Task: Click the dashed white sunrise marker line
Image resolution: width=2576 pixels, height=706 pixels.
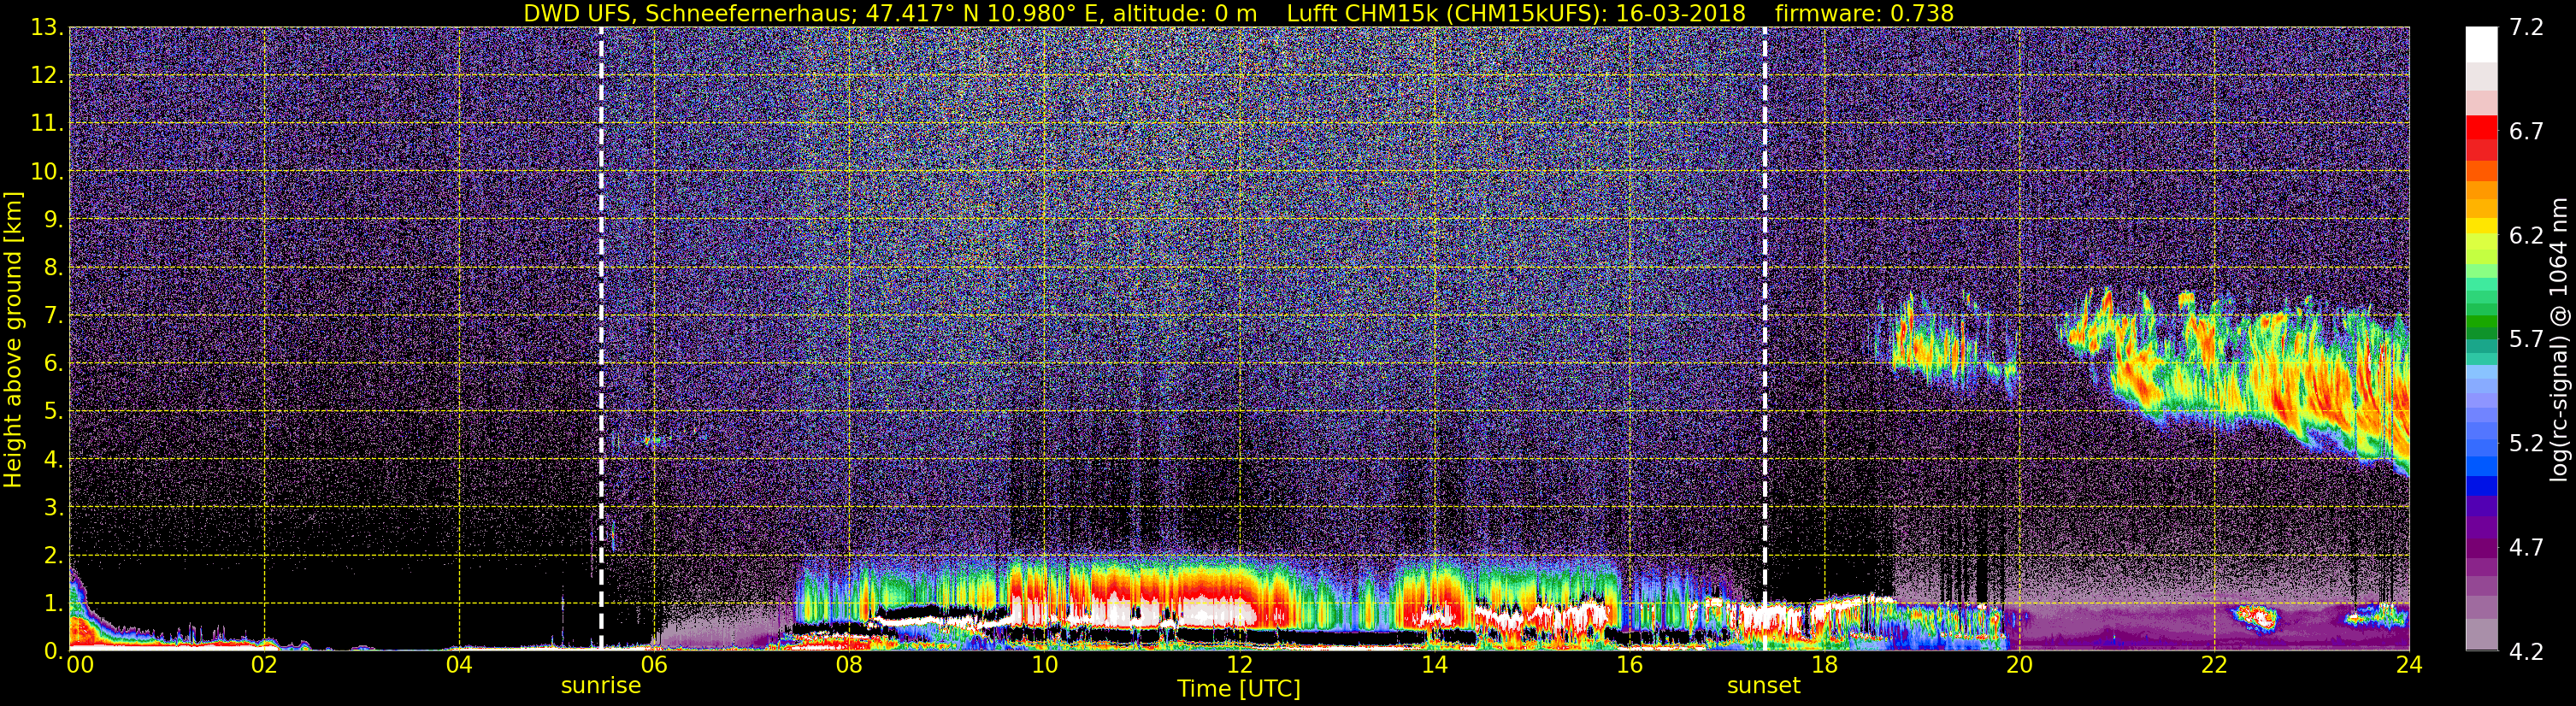Action: [x=601, y=338]
